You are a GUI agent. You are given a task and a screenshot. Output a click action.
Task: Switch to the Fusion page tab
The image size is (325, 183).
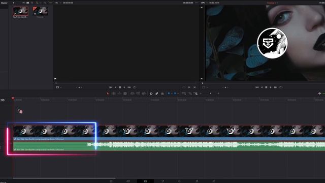point(162,181)
